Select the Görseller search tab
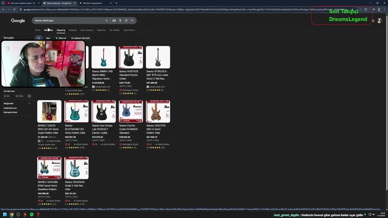The height and width of the screenshot is (218, 388). (48, 30)
